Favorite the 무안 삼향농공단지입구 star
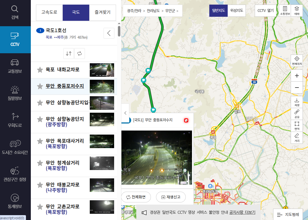308x220 pixels. click(40, 103)
